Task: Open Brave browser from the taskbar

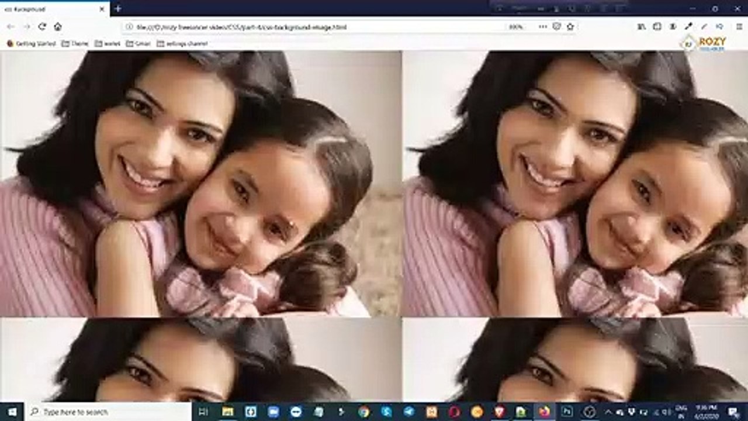Action: tap(499, 412)
